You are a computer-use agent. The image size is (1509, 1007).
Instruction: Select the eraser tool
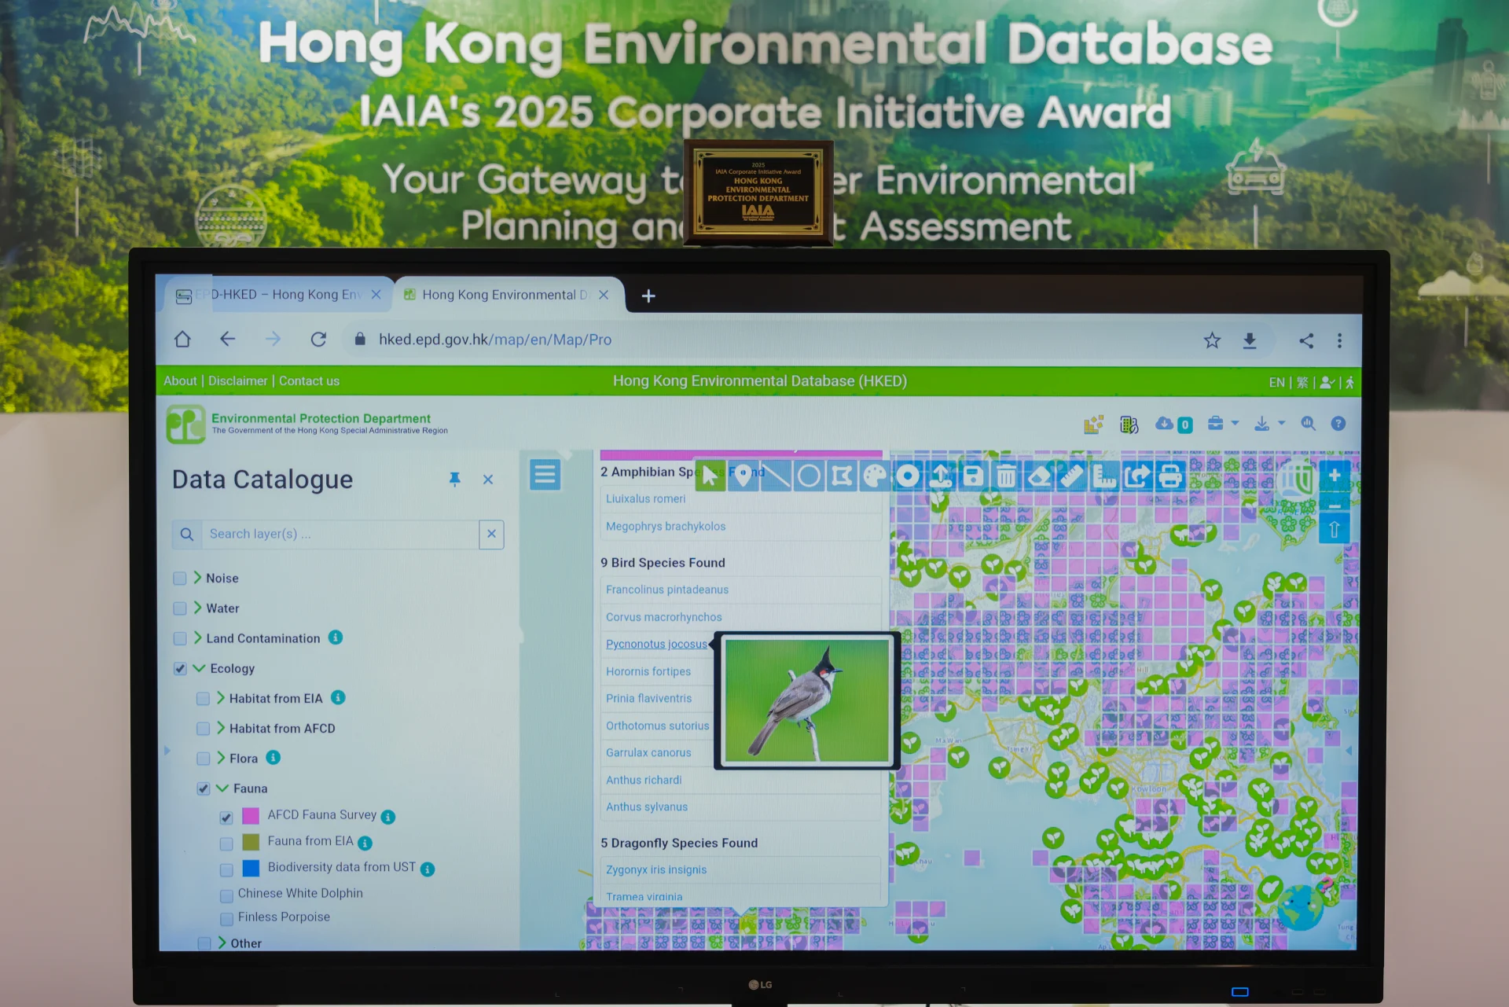pos(1039,476)
